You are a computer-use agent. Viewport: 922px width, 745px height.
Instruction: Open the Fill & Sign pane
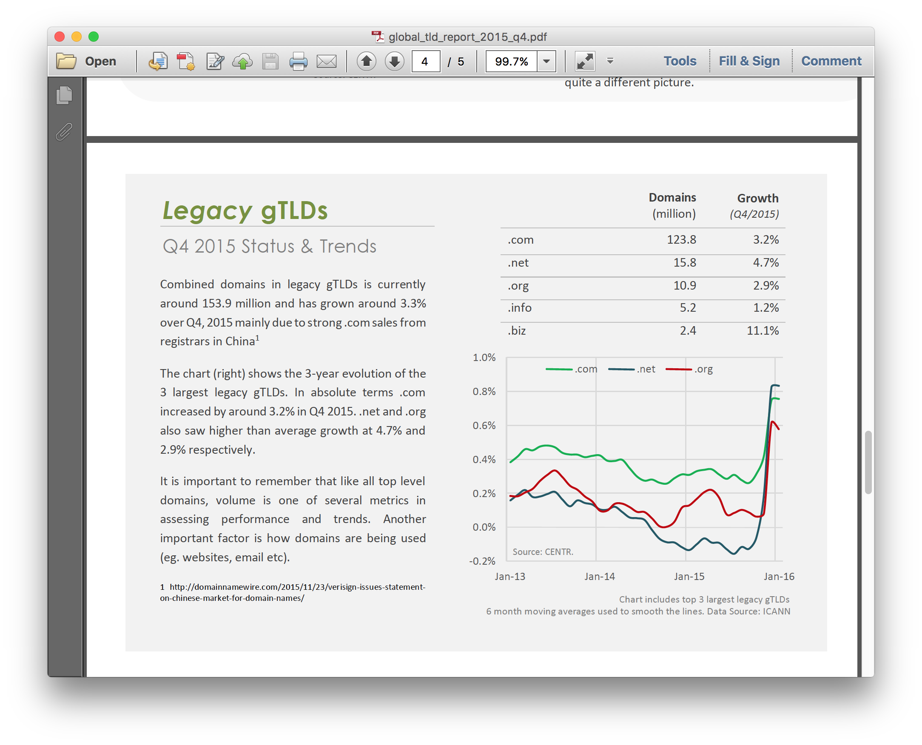pos(749,61)
